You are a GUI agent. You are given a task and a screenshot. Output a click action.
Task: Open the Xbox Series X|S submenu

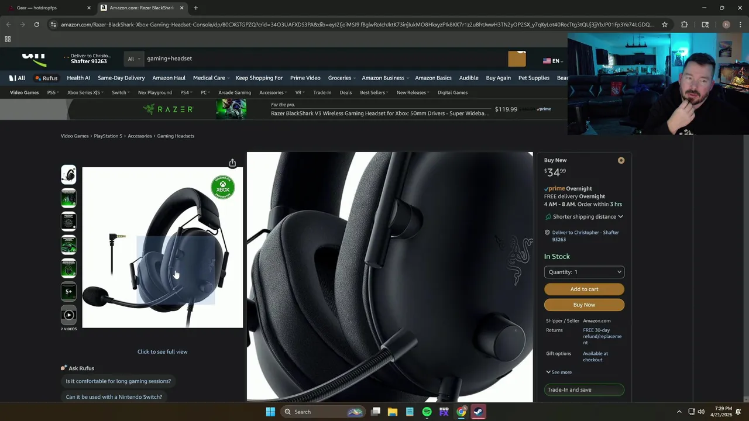click(85, 92)
